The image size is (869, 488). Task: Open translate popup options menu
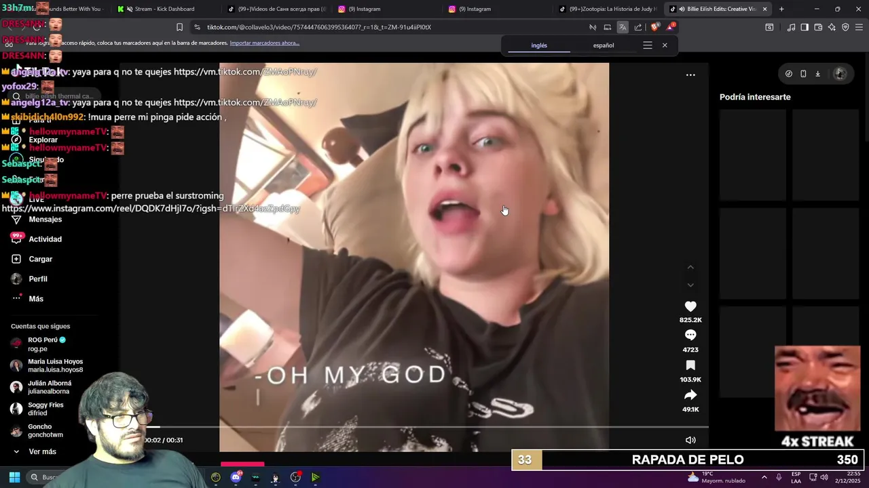[x=648, y=45]
